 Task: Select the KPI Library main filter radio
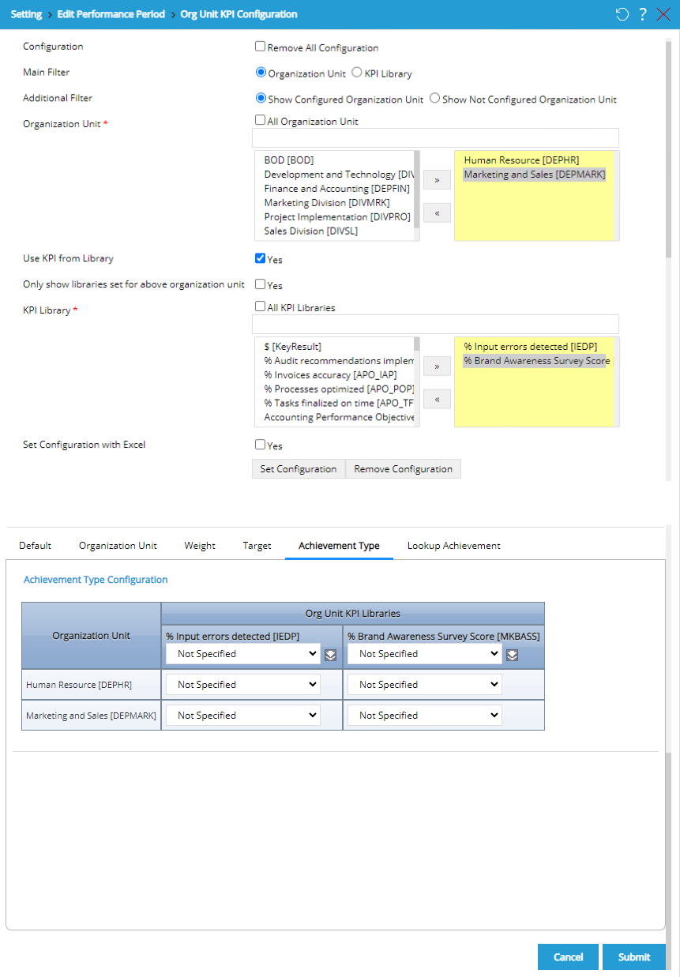click(357, 72)
